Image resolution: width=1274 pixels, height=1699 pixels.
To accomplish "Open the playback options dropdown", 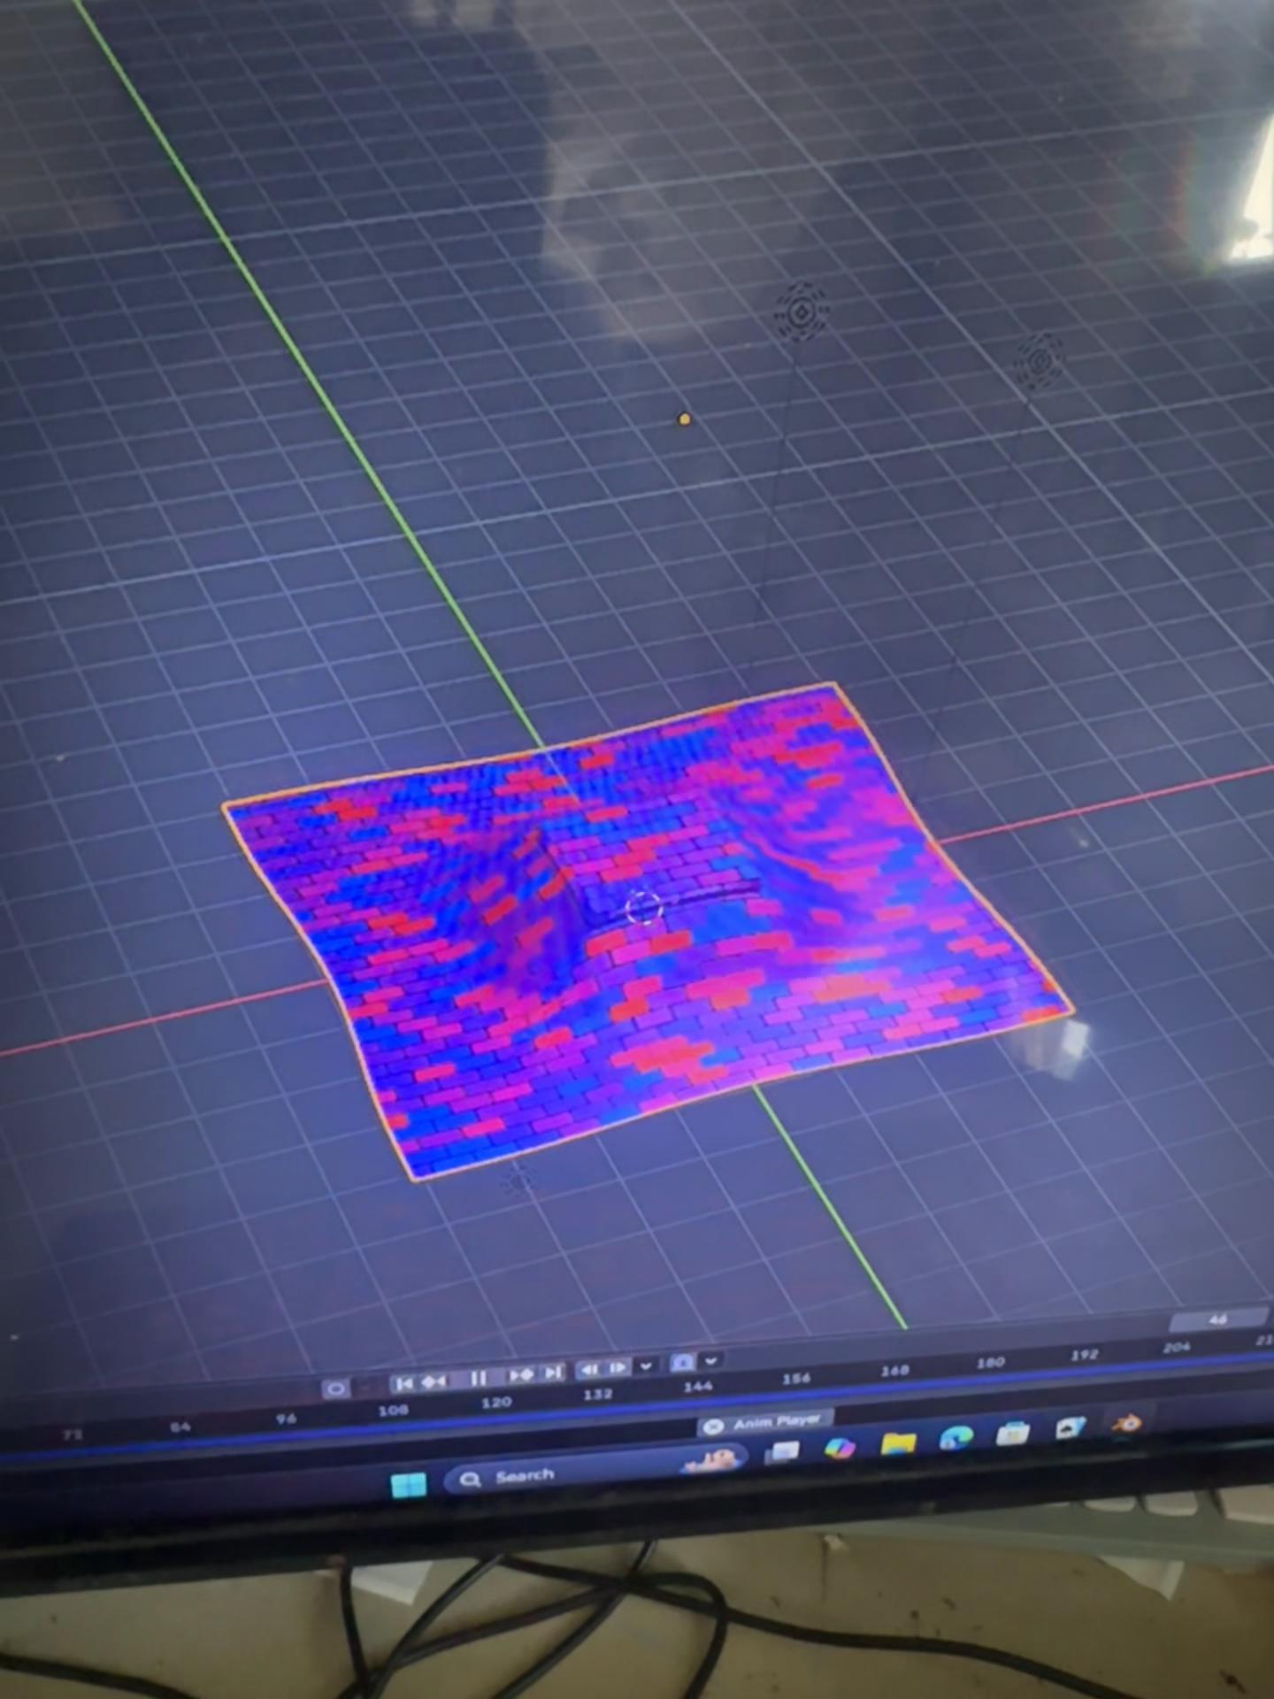I will pos(647,1366).
